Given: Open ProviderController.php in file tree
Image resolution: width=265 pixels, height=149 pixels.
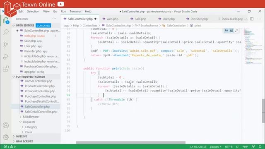Looking at the screenshot, I should click(x=36, y=91).
